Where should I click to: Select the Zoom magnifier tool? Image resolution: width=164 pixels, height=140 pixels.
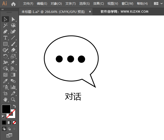13,99
